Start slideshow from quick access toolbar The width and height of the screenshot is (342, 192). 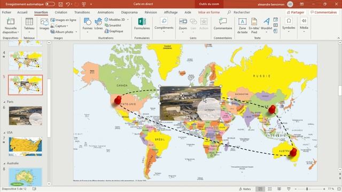[x=83, y=4]
